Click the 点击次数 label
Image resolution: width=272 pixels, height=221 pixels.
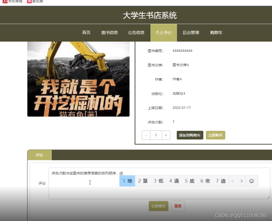[x=155, y=122]
